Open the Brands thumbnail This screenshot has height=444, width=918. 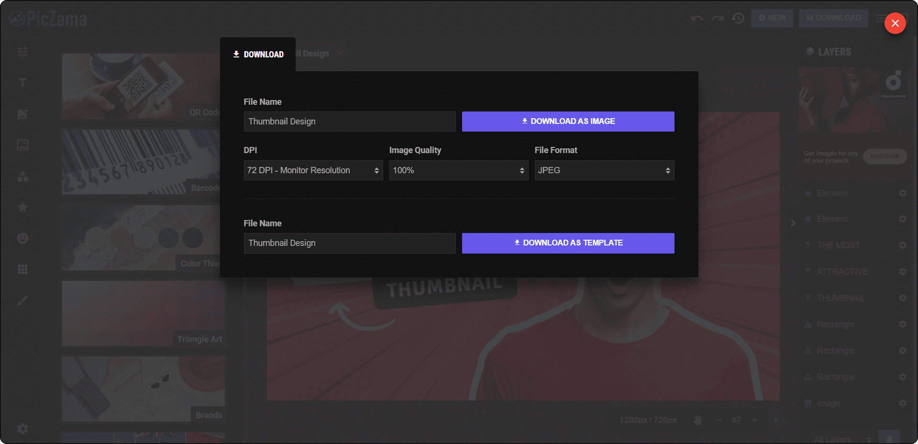click(x=144, y=389)
